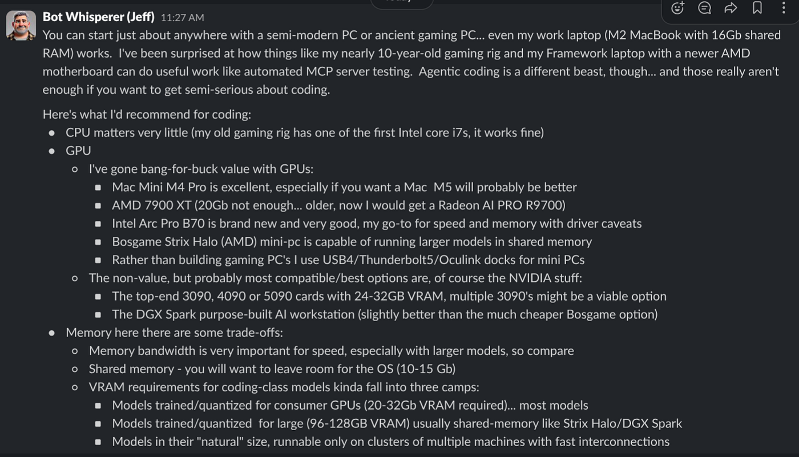This screenshot has height=457, width=799.
Task: Click 'Memory here there are some trade-offs'
Action: click(x=174, y=333)
